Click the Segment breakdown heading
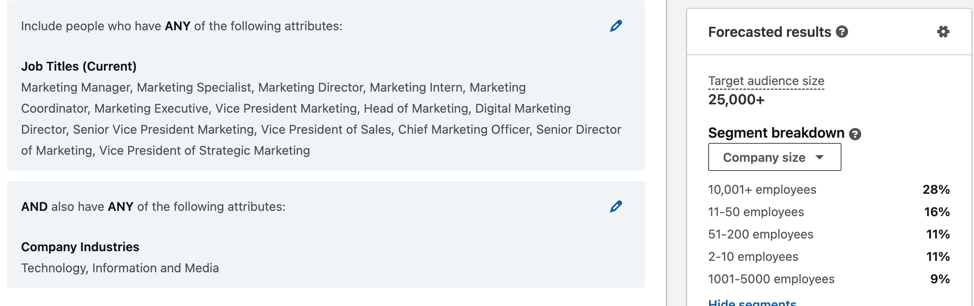The height and width of the screenshot is (306, 974). [x=776, y=133]
